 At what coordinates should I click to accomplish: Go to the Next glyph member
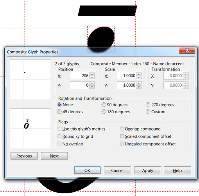pos(54,156)
